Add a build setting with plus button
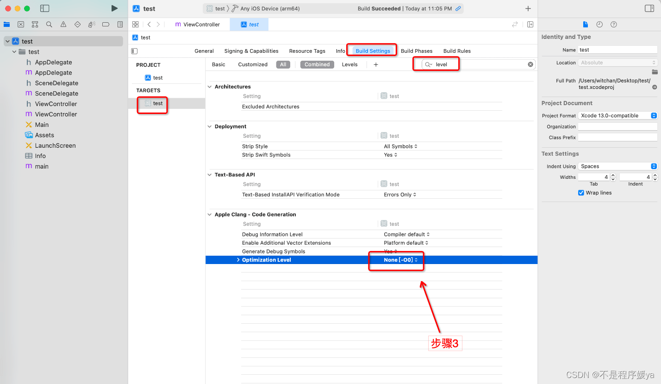661x384 pixels. pyautogui.click(x=376, y=64)
